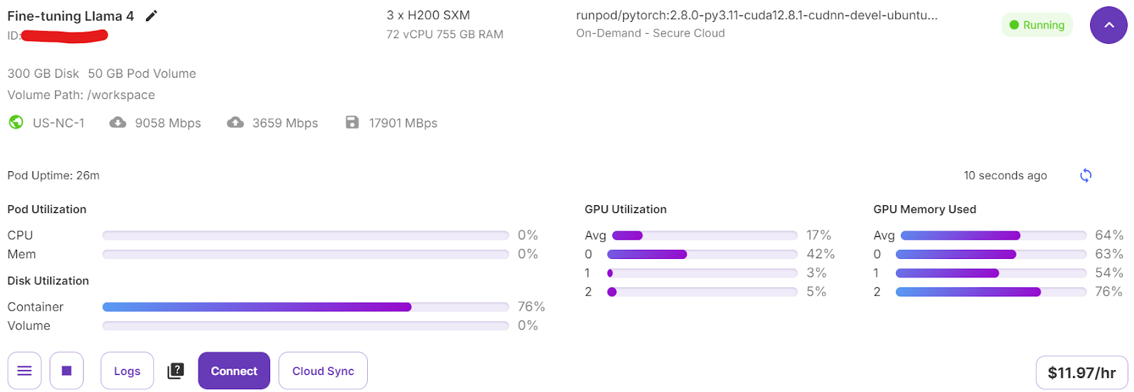Collapse pod details with purple chevron button
Image resolution: width=1134 pixels, height=392 pixels.
(1108, 25)
